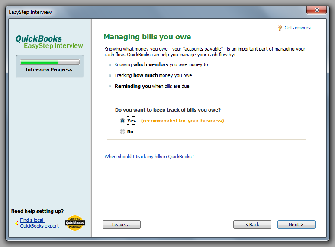Click the Need help setting up? text
The width and height of the screenshot is (335, 247).
[x=37, y=211]
